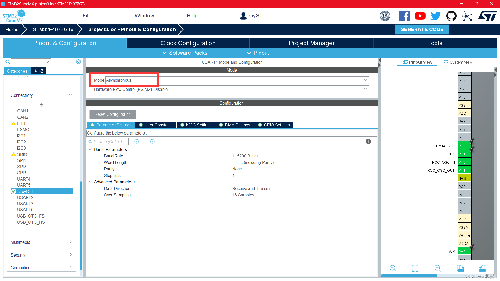Click the zoom in icon in pinout view
This screenshot has width=500, height=281.
393,268
